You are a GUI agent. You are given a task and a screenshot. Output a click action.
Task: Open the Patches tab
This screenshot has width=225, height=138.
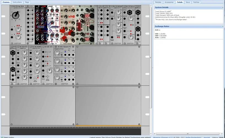coord(196,2)
